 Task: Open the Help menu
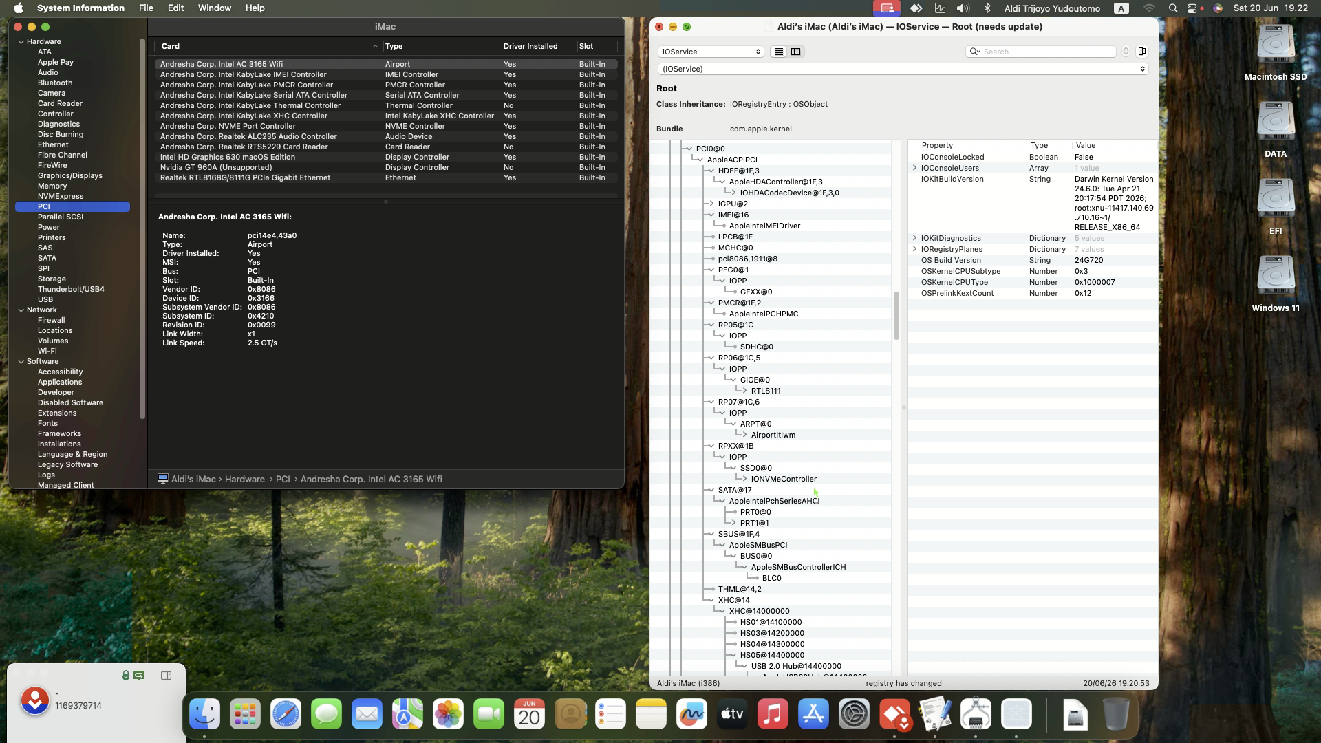coord(255,8)
